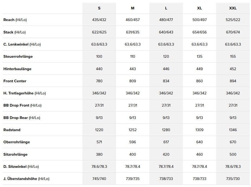Click the S size column header
Screen dimensions: 251x187
tap(99, 8)
